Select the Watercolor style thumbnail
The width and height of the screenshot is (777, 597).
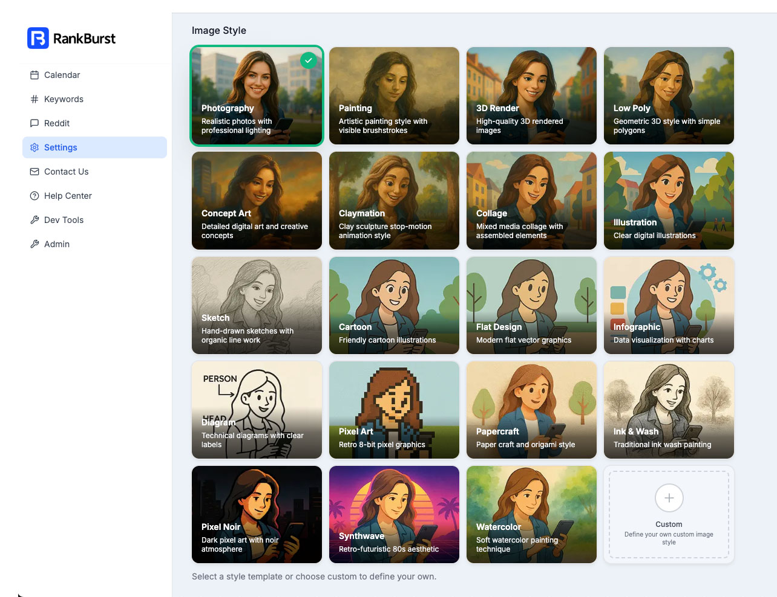531,514
